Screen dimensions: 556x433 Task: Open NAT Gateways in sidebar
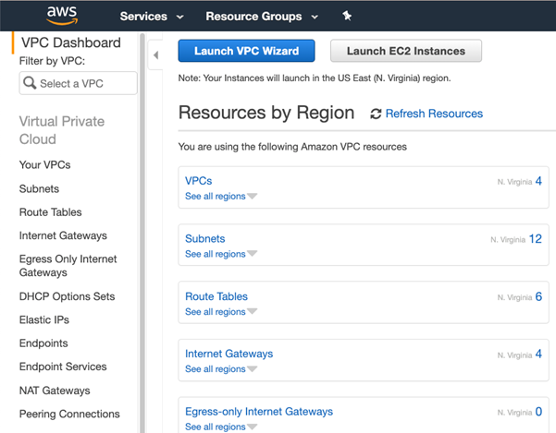pyautogui.click(x=55, y=391)
